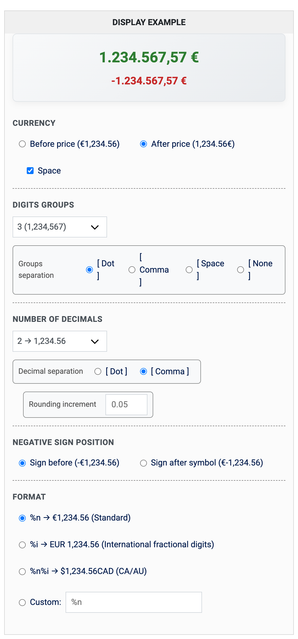Choose Comma as groups separation
The height and width of the screenshot is (639, 298).
click(132, 270)
